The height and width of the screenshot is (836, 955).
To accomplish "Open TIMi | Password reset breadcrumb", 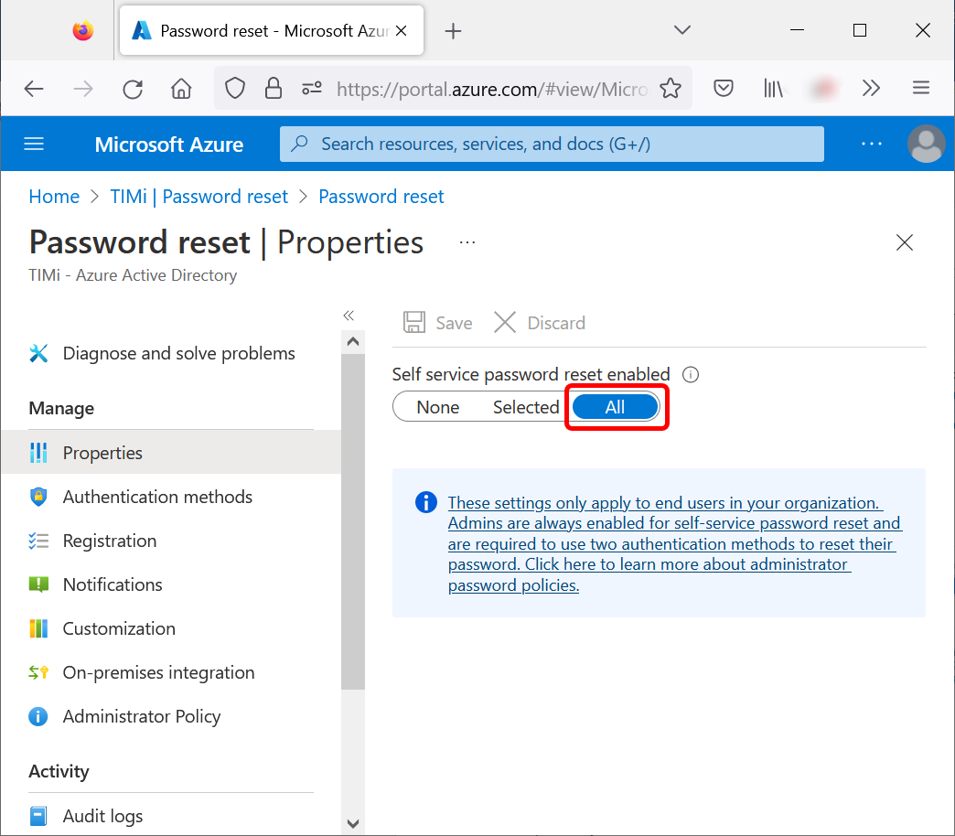I will 199,197.
